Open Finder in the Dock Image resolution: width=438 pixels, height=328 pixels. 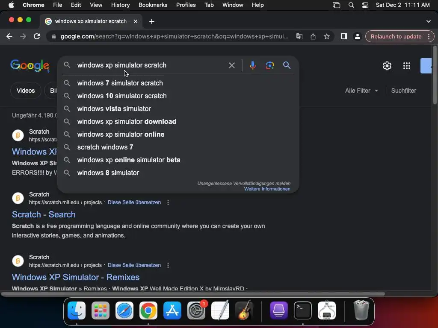click(x=77, y=310)
